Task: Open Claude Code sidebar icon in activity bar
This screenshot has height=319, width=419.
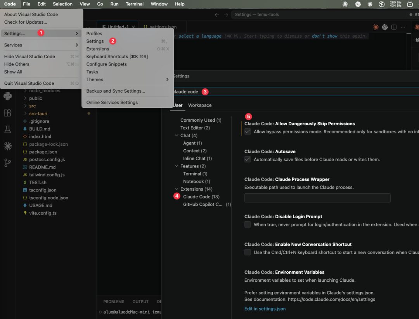Action: click(x=7, y=146)
